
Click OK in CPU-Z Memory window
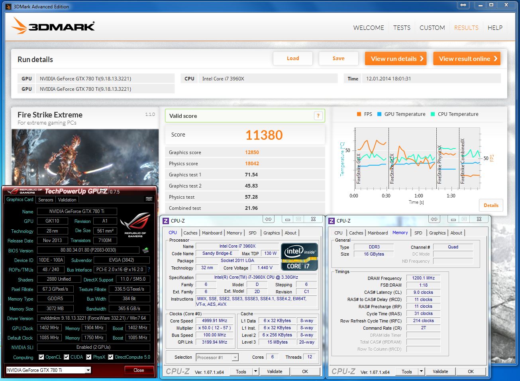471,371
